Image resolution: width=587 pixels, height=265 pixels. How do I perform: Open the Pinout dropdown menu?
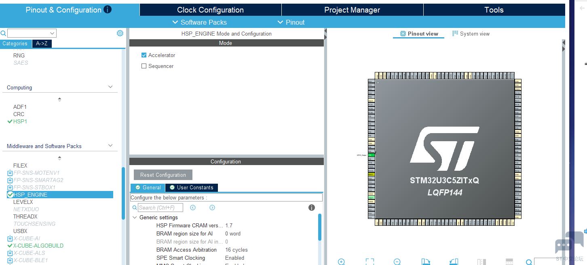(x=291, y=22)
